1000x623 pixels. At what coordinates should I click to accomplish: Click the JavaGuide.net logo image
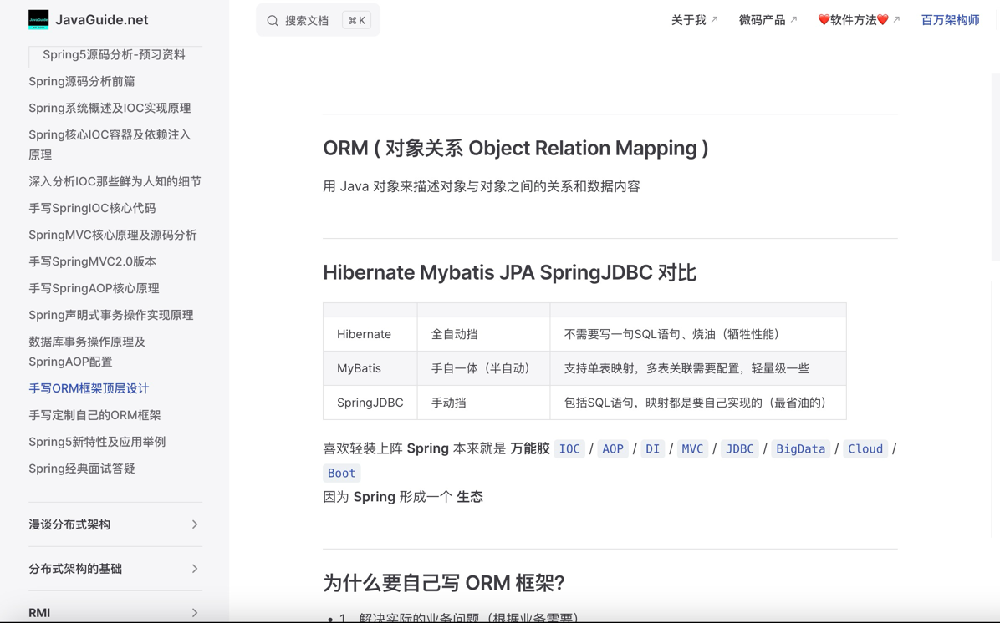tap(38, 20)
